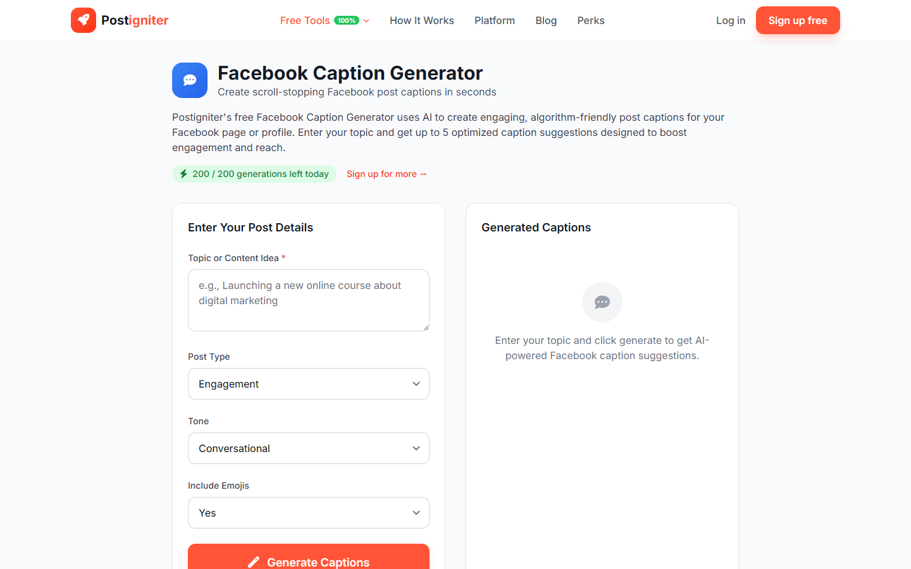Click the green generations left badge
The width and height of the screenshot is (911, 569).
click(x=254, y=173)
